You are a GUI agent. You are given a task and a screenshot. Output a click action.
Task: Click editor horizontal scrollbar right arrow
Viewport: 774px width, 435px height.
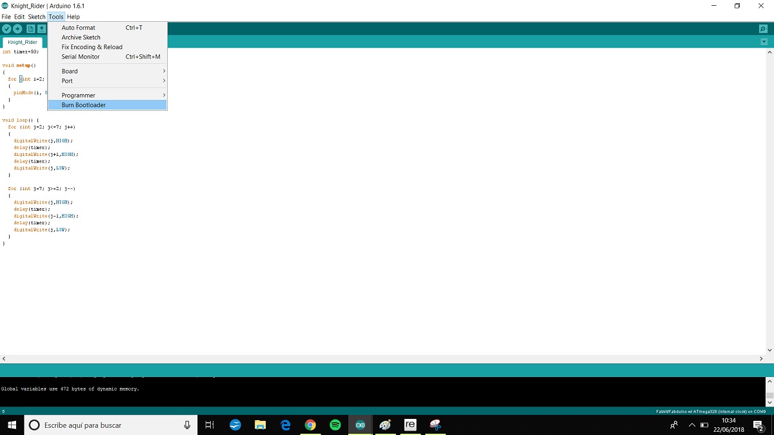(x=762, y=358)
